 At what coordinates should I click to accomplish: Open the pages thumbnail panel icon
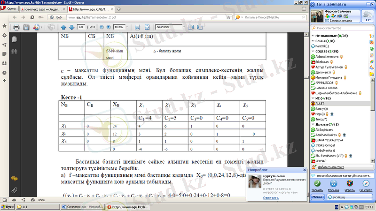tap(14, 39)
